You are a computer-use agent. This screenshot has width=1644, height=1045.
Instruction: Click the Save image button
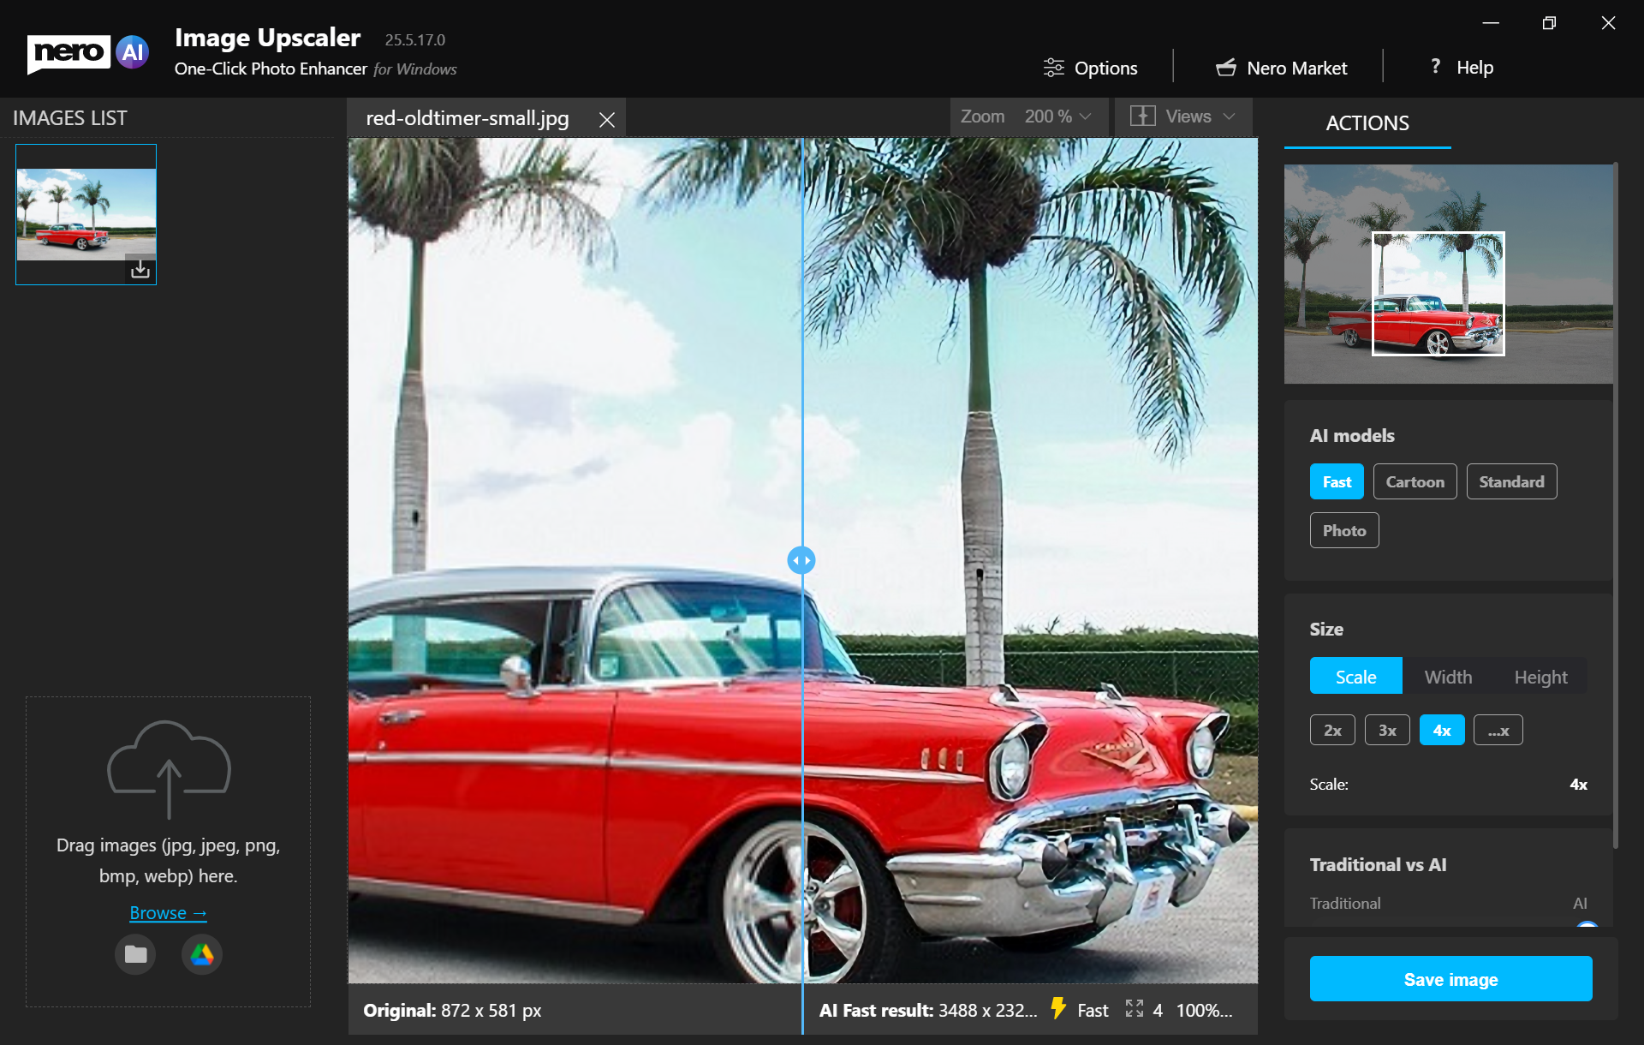1450,978
